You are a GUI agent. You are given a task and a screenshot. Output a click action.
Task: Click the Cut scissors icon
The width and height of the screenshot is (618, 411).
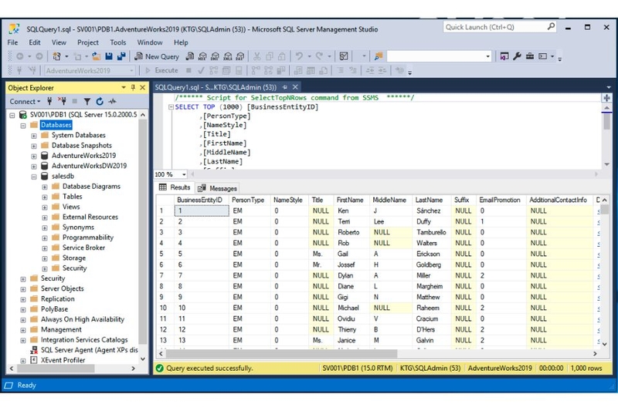(257, 56)
